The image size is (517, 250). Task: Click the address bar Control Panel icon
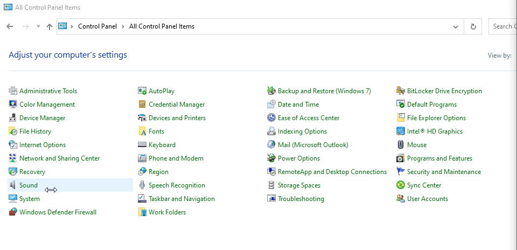pyautogui.click(x=62, y=26)
